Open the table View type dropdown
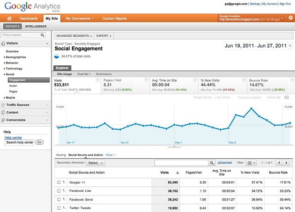295x212 pixels. coord(251,163)
